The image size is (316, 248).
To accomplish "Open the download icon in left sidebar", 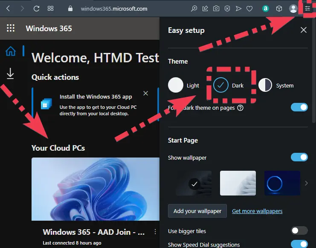I will click(10, 73).
